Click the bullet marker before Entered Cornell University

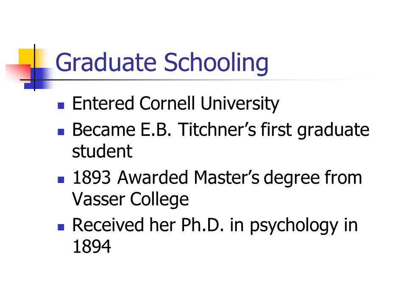click(61, 105)
